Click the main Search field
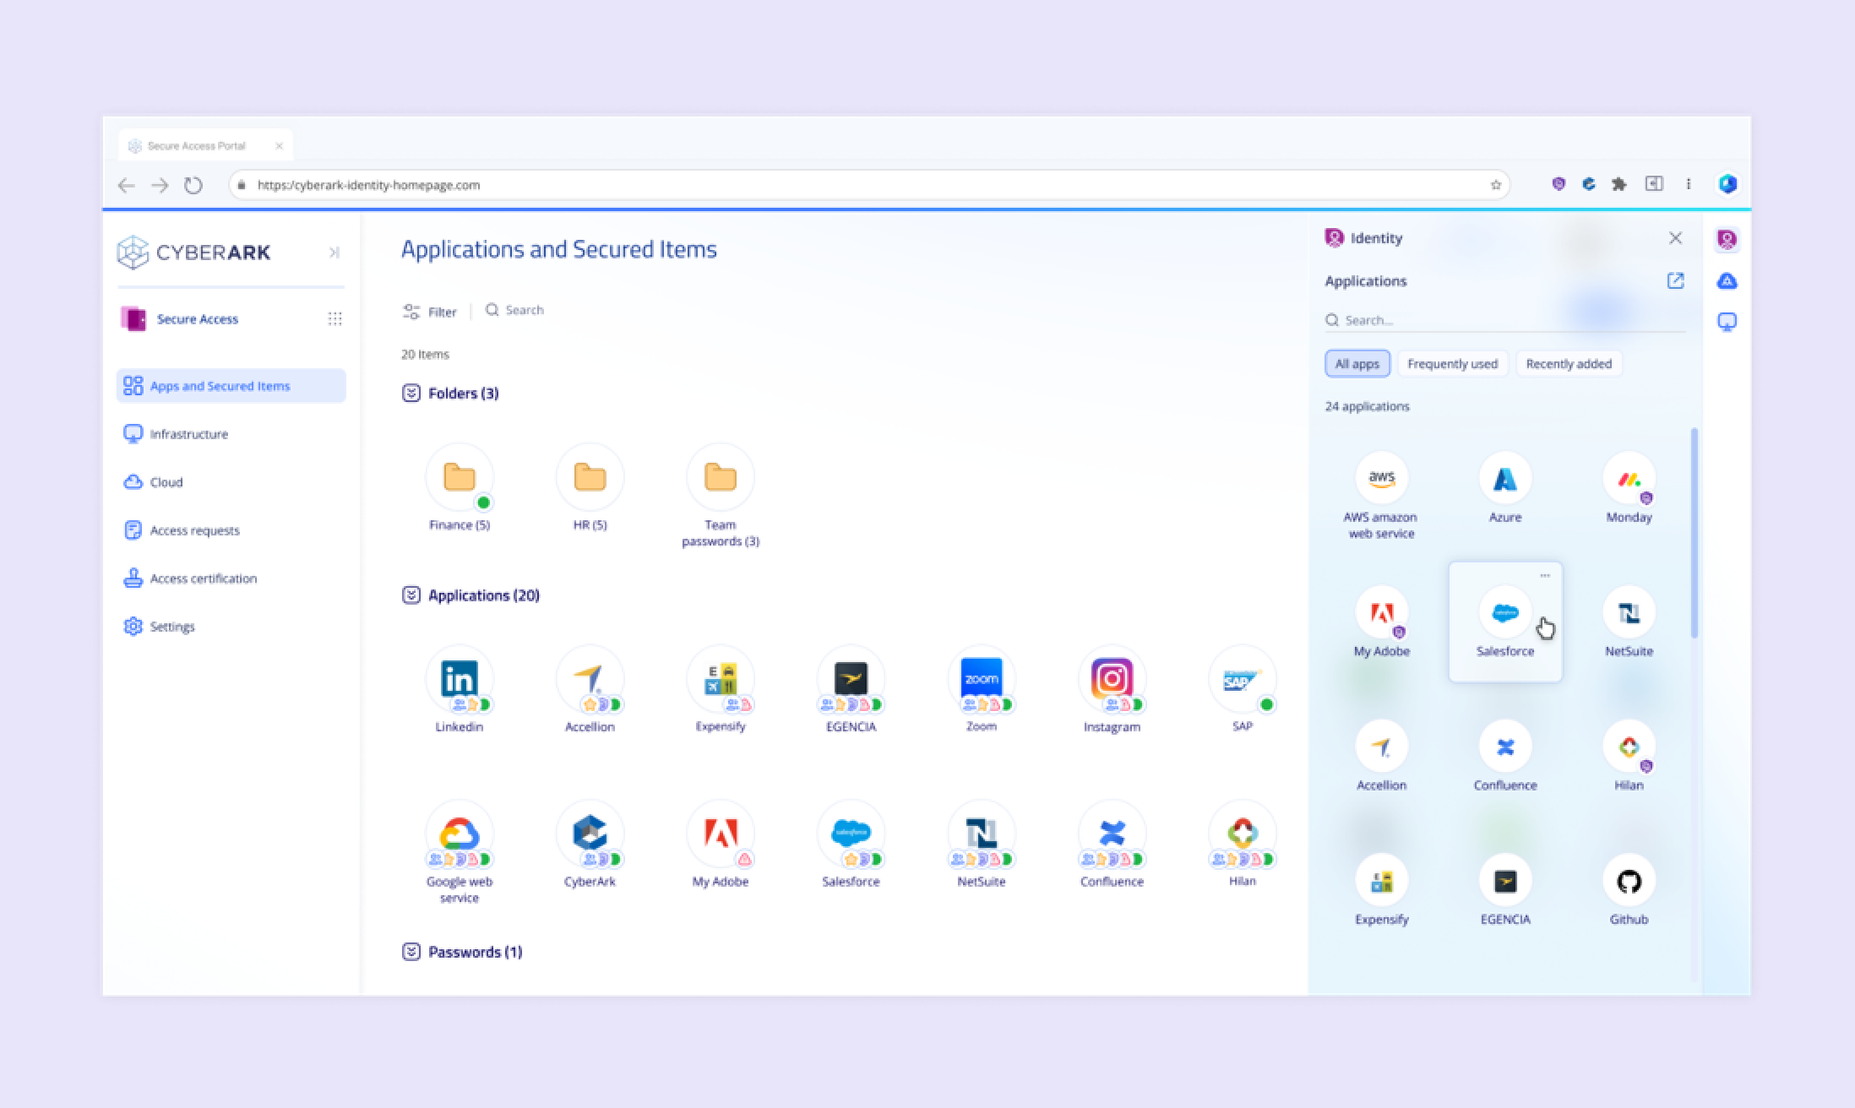Screen dimensions: 1855x1108 514,310
